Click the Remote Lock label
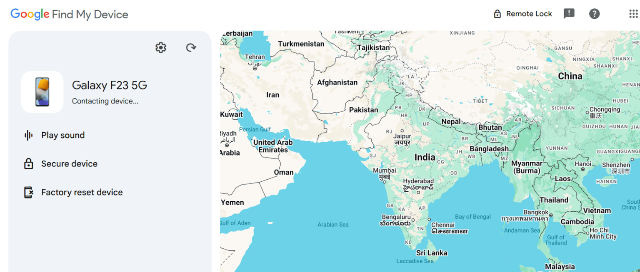Viewport: 640px width, 272px height. 529,13
